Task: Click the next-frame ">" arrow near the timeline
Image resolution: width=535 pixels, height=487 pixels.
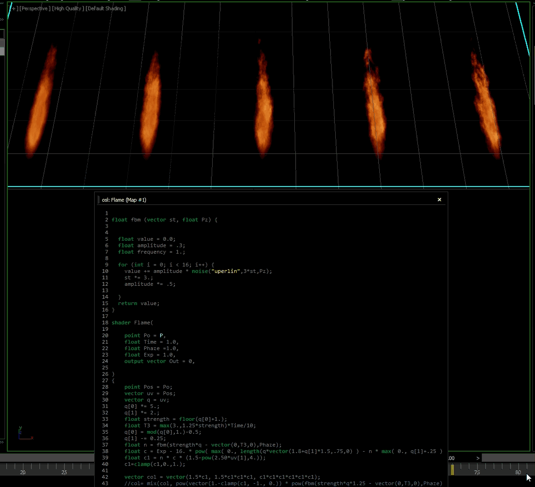Action: 478,458
